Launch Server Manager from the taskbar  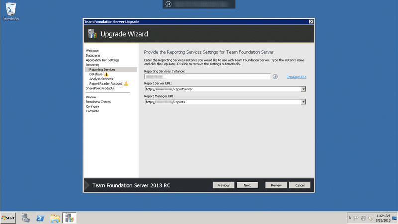click(x=26, y=218)
